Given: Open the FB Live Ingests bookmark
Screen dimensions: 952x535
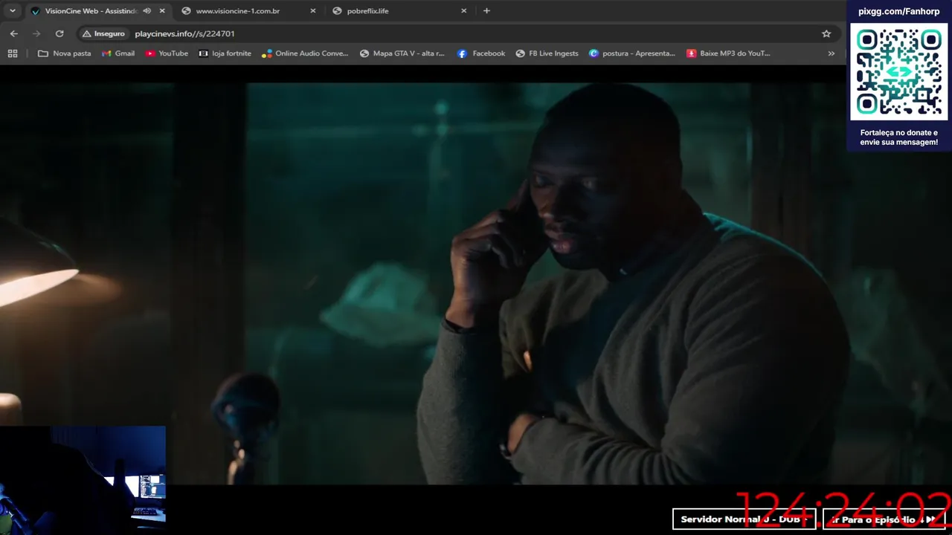Looking at the screenshot, I should (547, 53).
